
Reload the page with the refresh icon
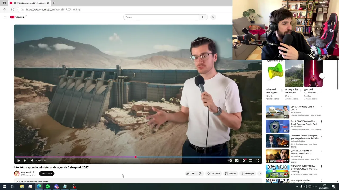(x=13, y=9)
